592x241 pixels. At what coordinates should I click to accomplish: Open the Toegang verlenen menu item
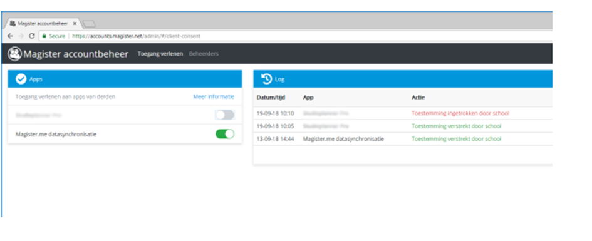160,54
